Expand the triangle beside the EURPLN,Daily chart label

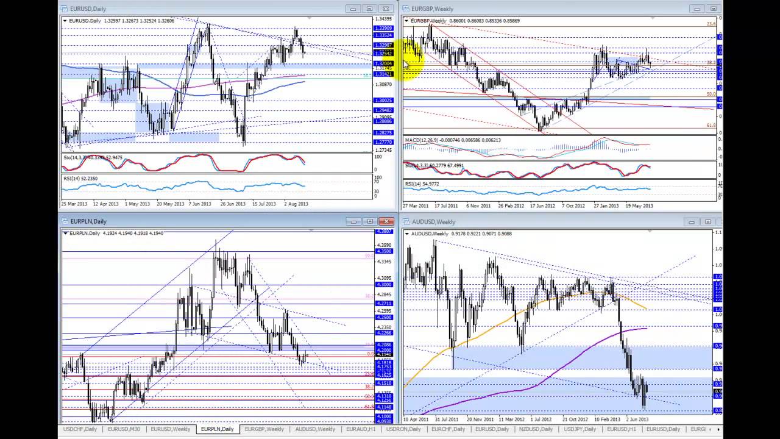pyautogui.click(x=65, y=234)
